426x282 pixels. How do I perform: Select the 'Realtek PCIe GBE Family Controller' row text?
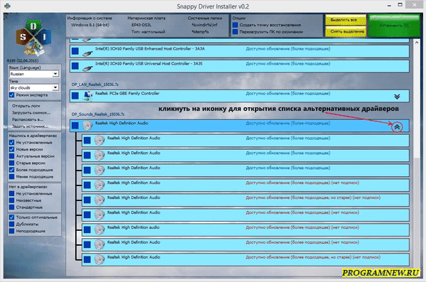click(127, 93)
